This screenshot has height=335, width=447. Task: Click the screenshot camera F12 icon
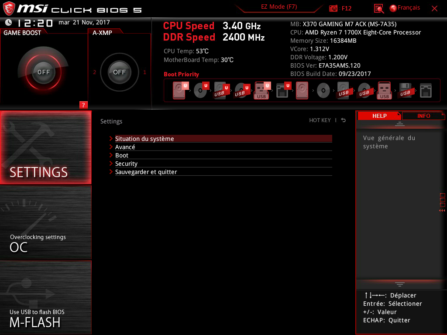(x=333, y=8)
